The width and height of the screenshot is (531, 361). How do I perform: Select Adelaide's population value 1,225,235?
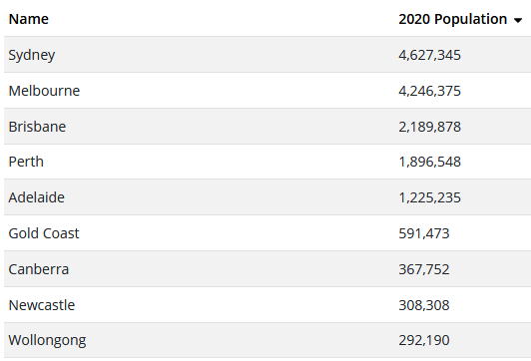[430, 197]
